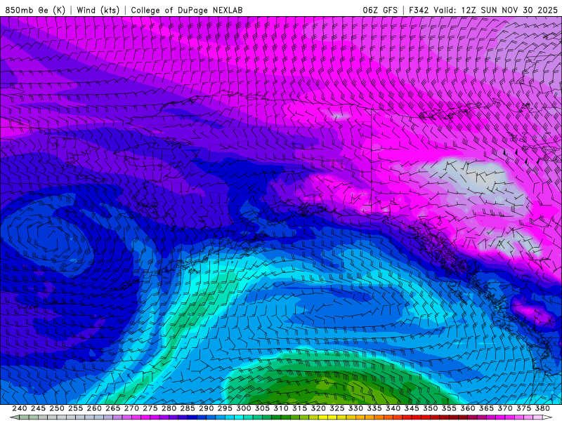Click the right arrow end of the color bar
Image resolution: width=562 pixels, height=421 pixels.
[547, 417]
